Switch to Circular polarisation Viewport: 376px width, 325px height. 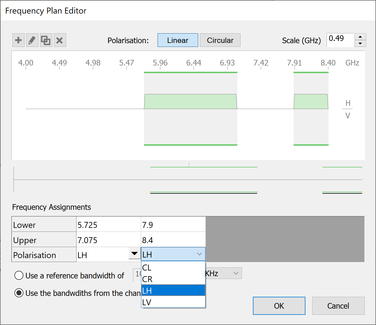(220, 40)
